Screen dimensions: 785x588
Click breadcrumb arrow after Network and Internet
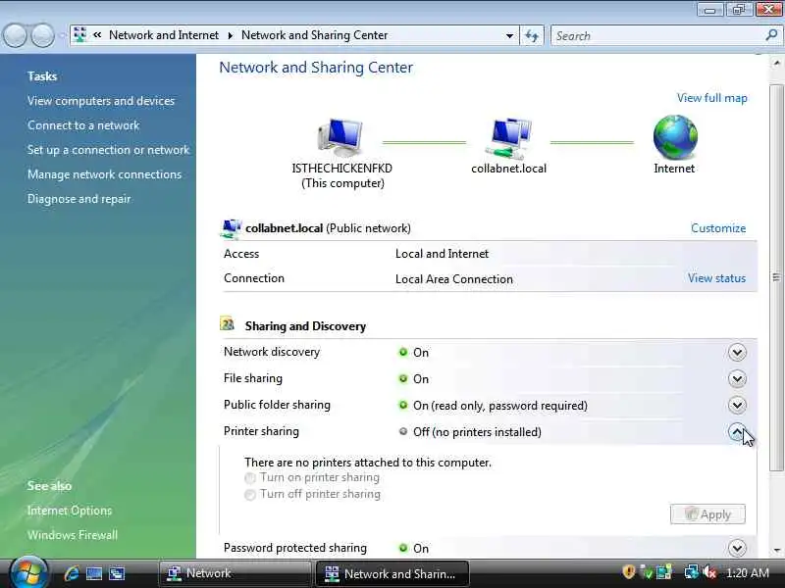click(231, 35)
